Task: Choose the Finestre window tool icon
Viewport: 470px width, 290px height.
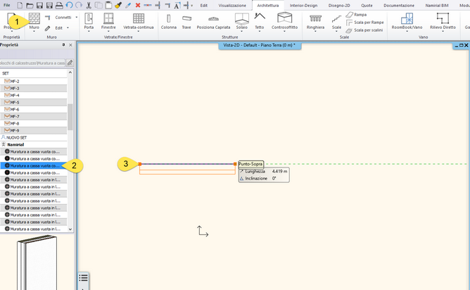Action: 108,18
